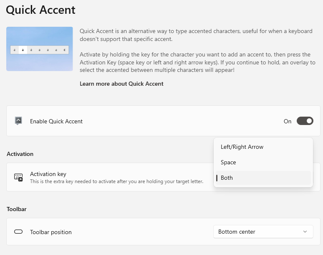Click the chevron arrow on Toolbar position combo box
Image resolution: width=323 pixels, height=255 pixels.
[x=305, y=232]
